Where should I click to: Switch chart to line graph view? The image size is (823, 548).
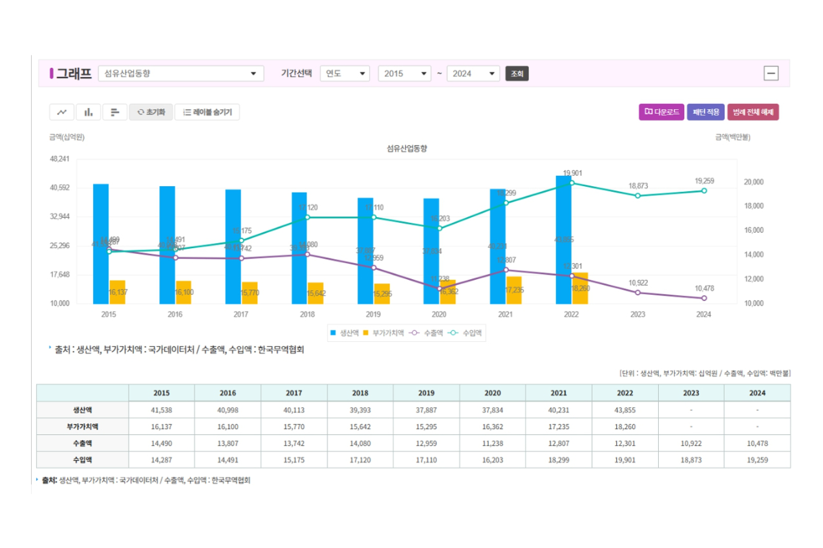[x=61, y=112]
